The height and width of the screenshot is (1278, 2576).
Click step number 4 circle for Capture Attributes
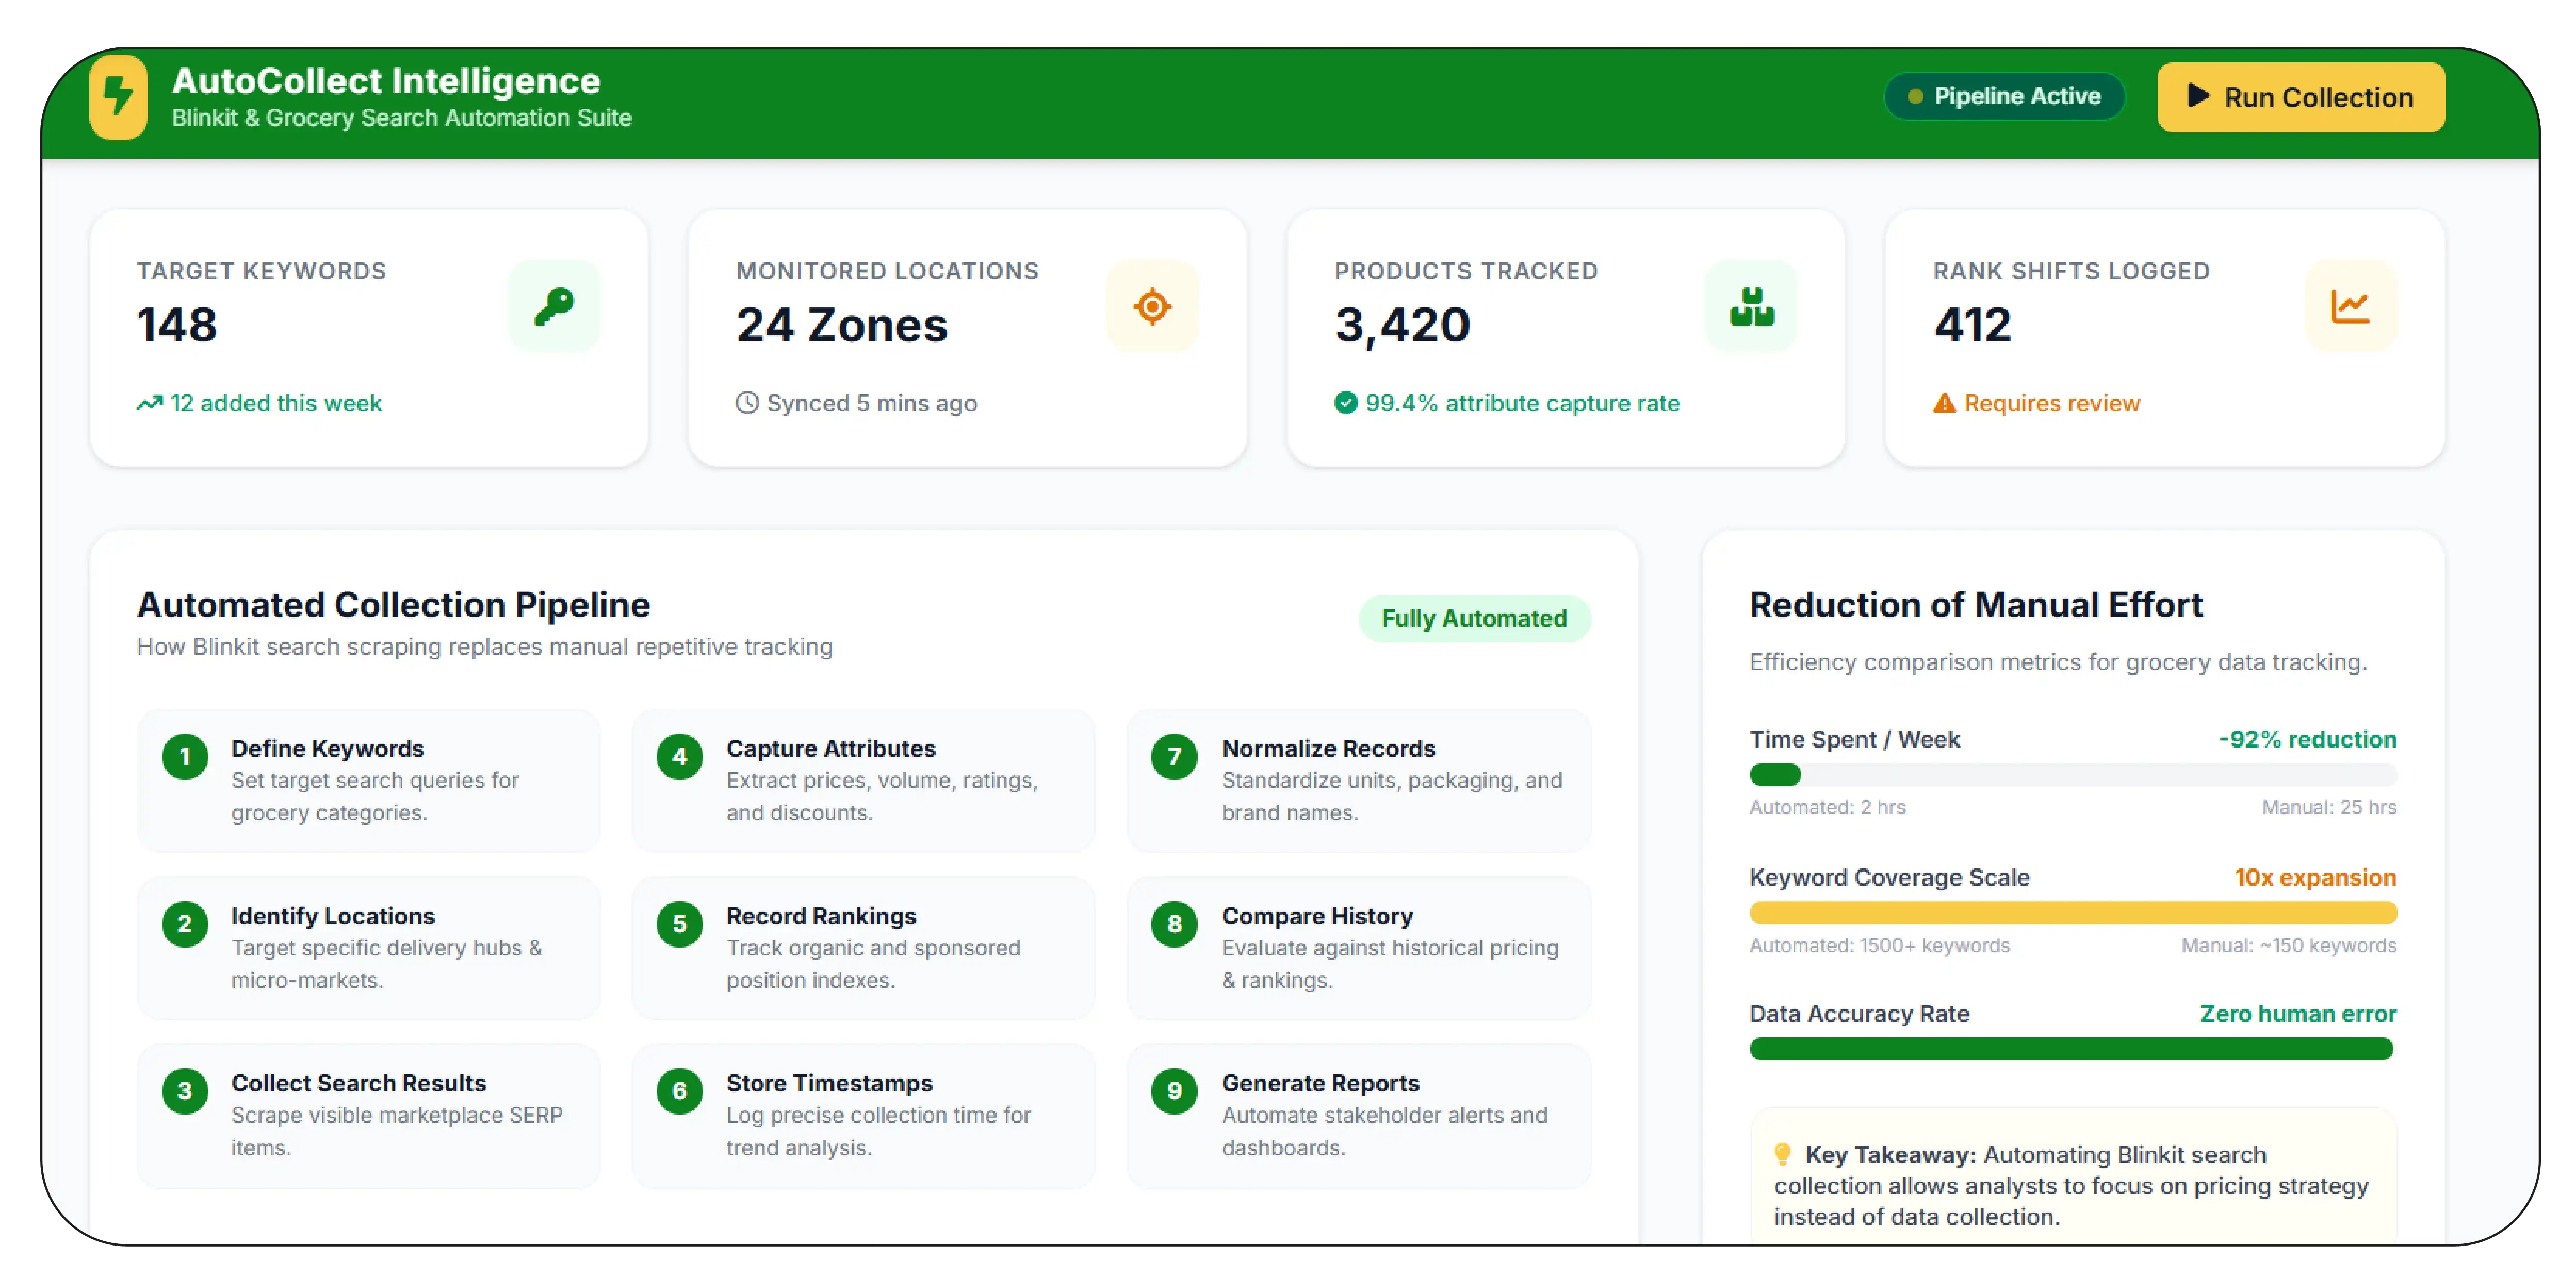point(680,757)
